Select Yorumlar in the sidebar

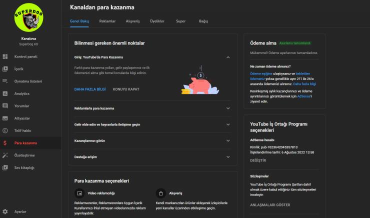pos(21,106)
